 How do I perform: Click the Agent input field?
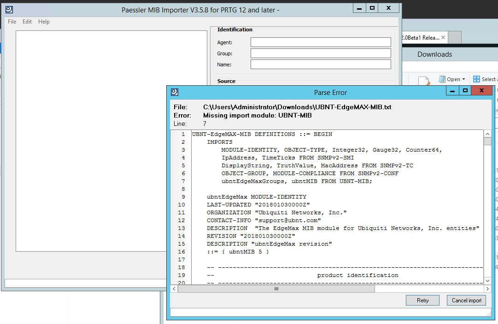(x=321, y=42)
